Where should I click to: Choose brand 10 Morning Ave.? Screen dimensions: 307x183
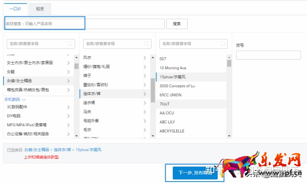click(x=191, y=68)
